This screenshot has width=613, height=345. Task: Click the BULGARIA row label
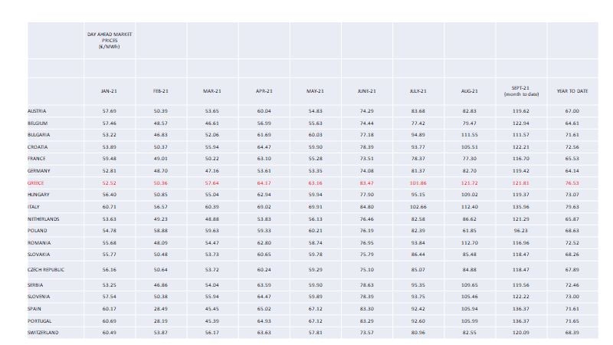[x=39, y=135]
